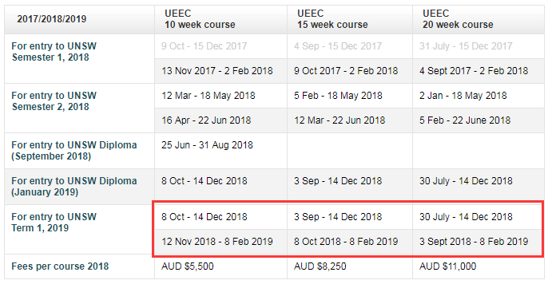Click the 2 Jan - 18 May 2018 cell
Image resolution: width=552 pixels, height=288 pixels.
[x=463, y=96]
